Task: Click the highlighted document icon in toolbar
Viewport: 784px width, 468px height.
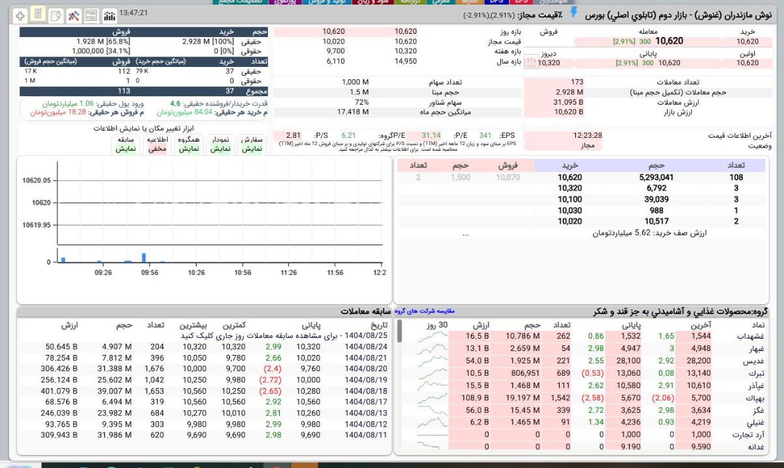Action: tap(38, 14)
